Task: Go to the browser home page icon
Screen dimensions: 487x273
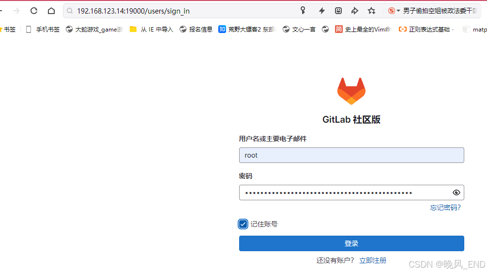Action: click(51, 11)
